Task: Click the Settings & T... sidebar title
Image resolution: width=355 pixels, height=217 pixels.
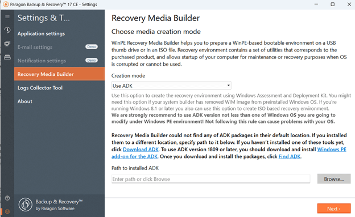Action: click(44, 18)
